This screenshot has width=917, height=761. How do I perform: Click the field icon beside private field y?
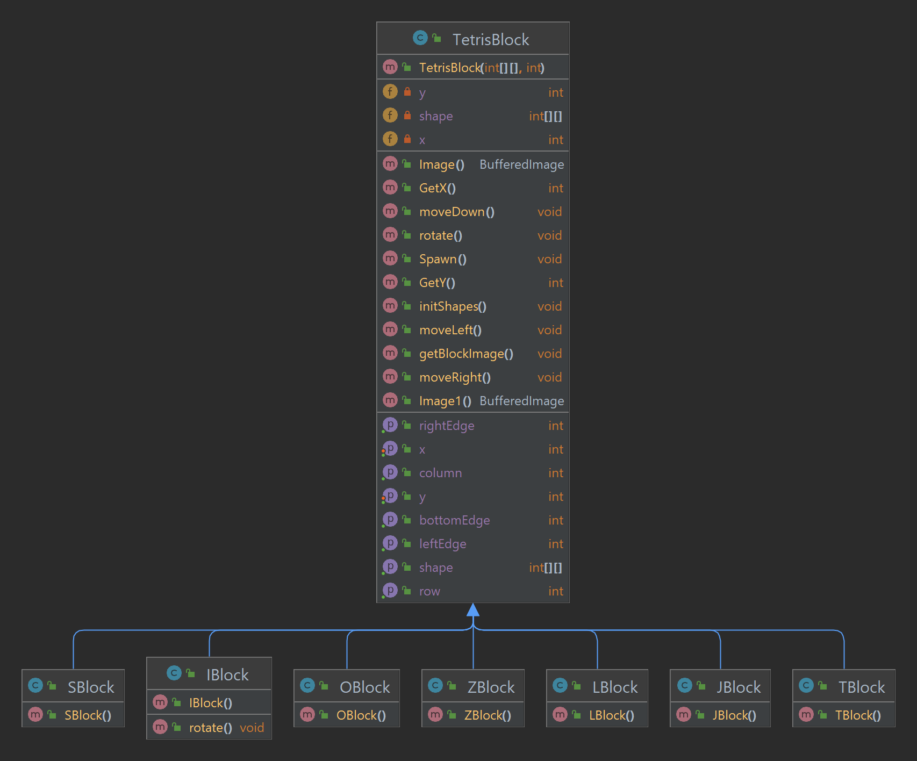click(x=390, y=91)
